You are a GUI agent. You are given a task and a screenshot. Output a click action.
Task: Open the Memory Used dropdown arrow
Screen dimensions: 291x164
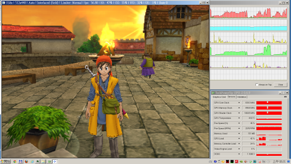point(239,133)
